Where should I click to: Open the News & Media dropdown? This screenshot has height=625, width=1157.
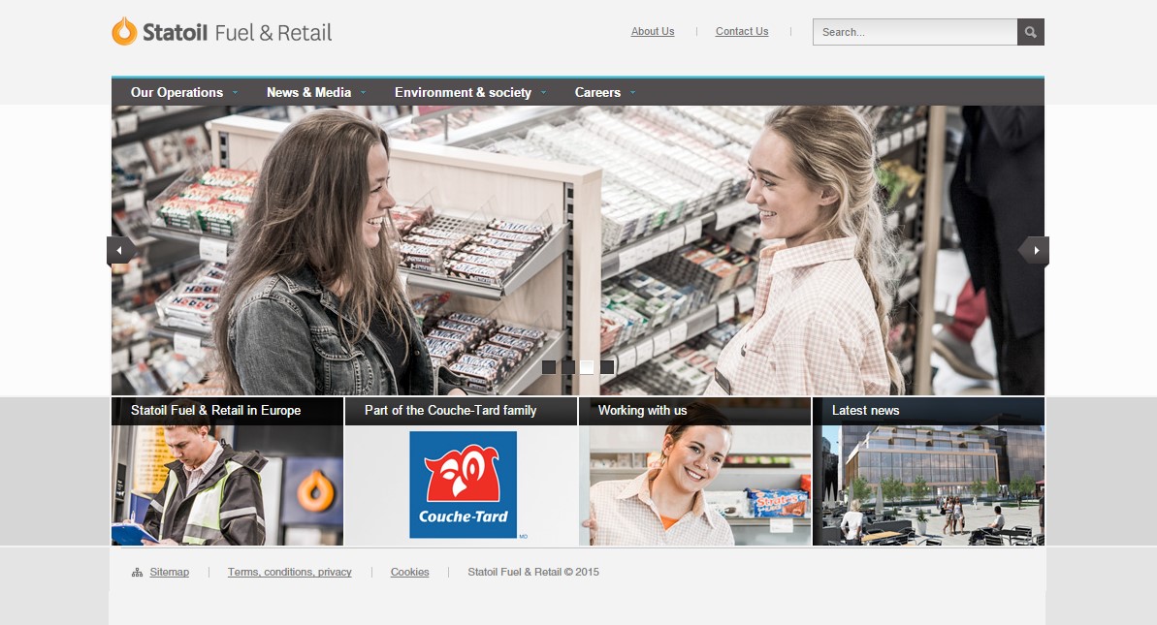click(306, 92)
